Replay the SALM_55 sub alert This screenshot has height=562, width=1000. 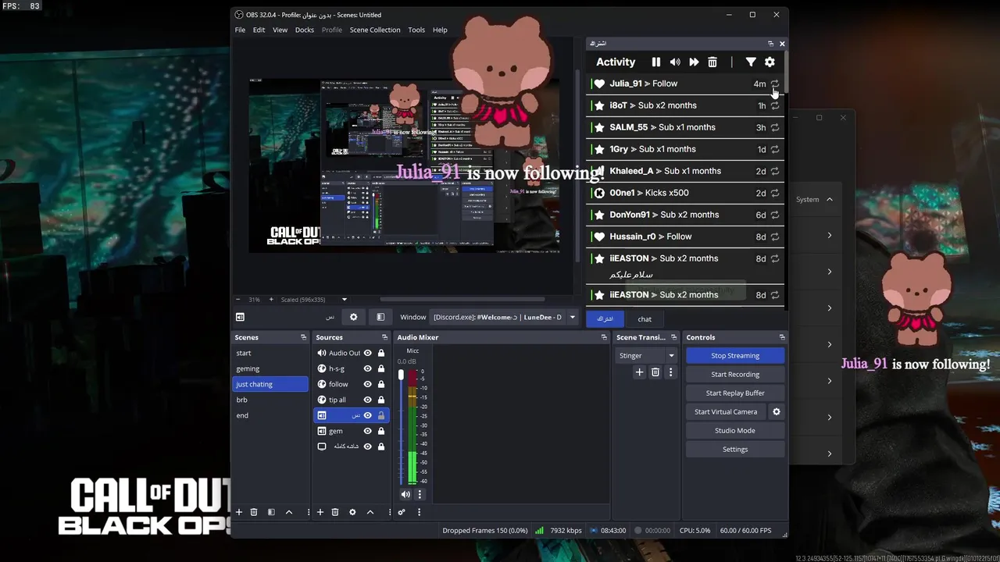pyautogui.click(x=775, y=127)
